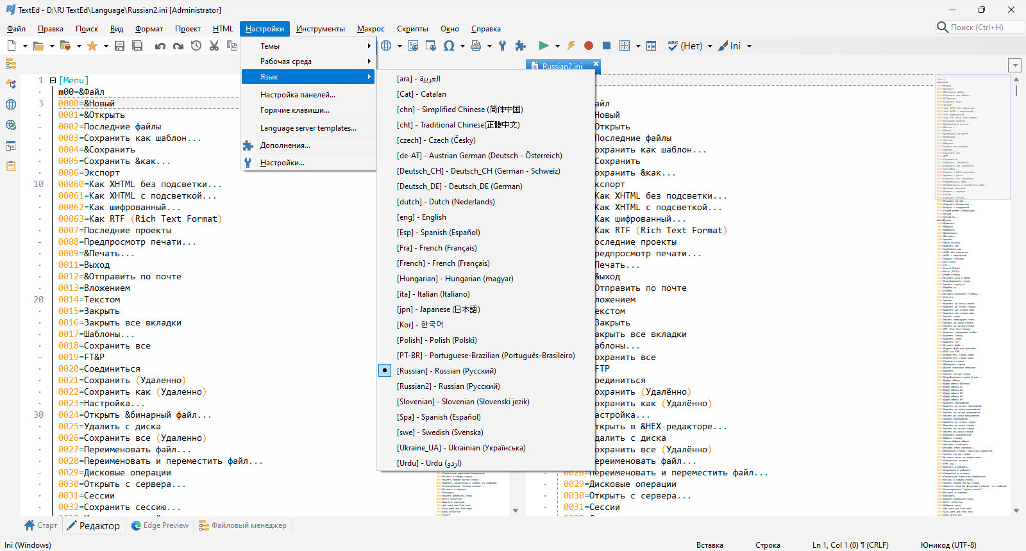Click the document minimap on right
The height and width of the screenshot is (551, 1026).
point(971,295)
